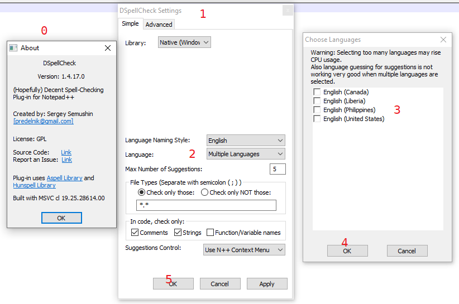Select 'Check only NOT those' radio button
The width and height of the screenshot is (459, 304).
click(204, 192)
